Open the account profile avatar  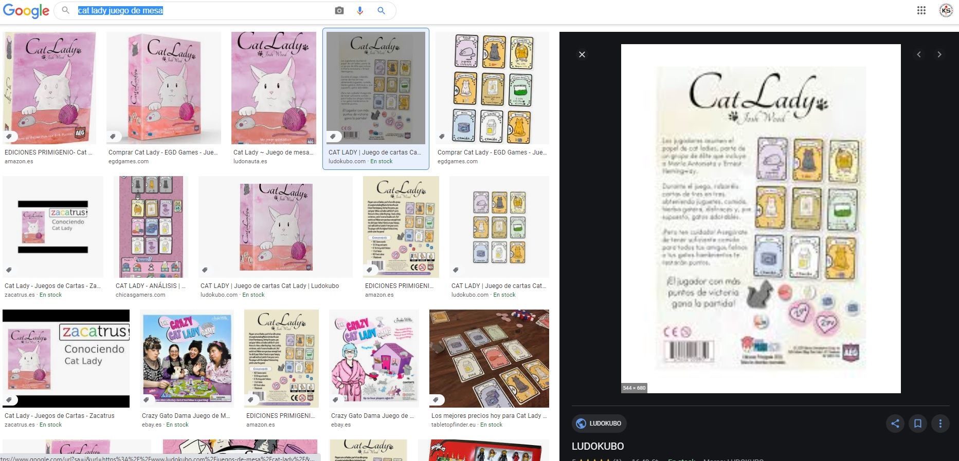pos(946,10)
